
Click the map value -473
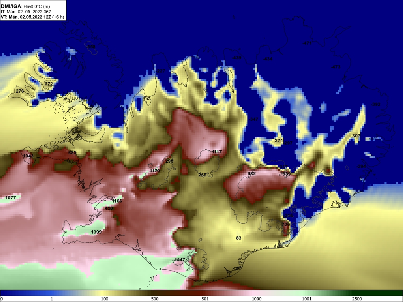[336, 67]
